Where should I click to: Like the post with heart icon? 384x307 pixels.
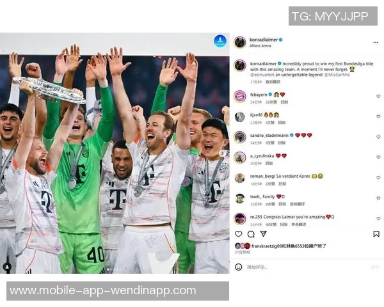coord(239,234)
